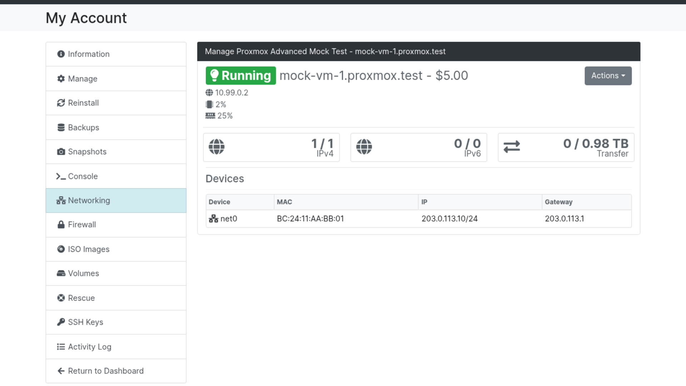Click the network icon beside net0
This screenshot has width=686, height=386.
[213, 219]
